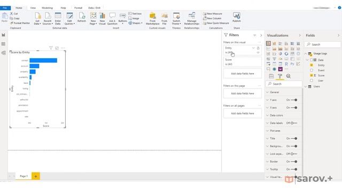Toggle the Background switch
Viewport: 342px width, 192px height.
[x=294, y=146]
